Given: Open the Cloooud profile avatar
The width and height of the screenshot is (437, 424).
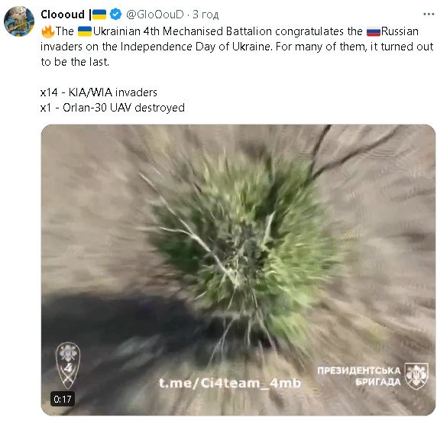Looking at the screenshot, I should point(19,21).
